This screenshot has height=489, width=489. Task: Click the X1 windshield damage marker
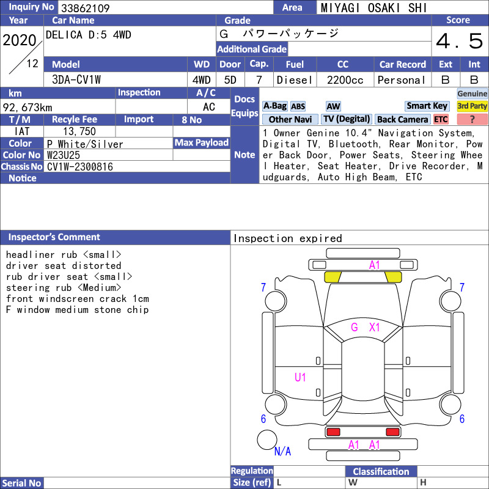(374, 327)
